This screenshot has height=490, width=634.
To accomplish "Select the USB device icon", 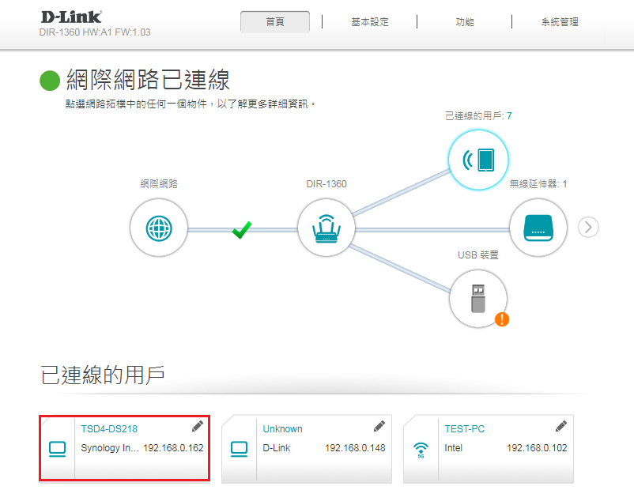I will pos(477,298).
